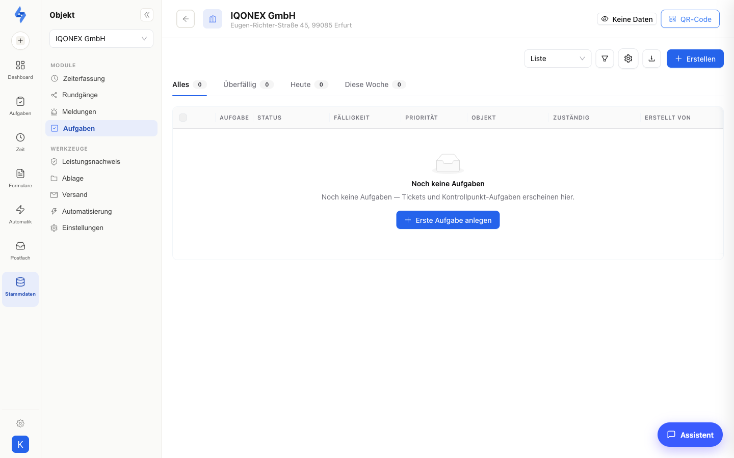Click the download export icon
Viewport: 734px width, 458px height.
click(651, 59)
